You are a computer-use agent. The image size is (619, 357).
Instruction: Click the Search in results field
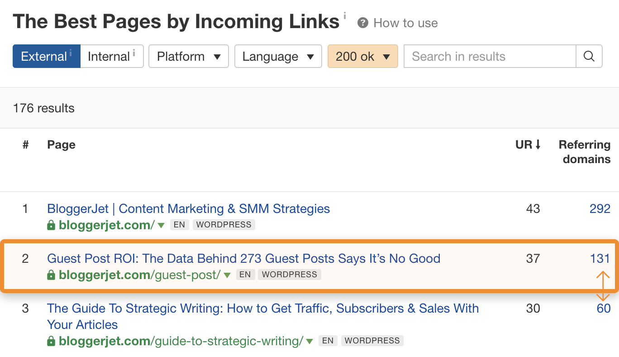490,57
